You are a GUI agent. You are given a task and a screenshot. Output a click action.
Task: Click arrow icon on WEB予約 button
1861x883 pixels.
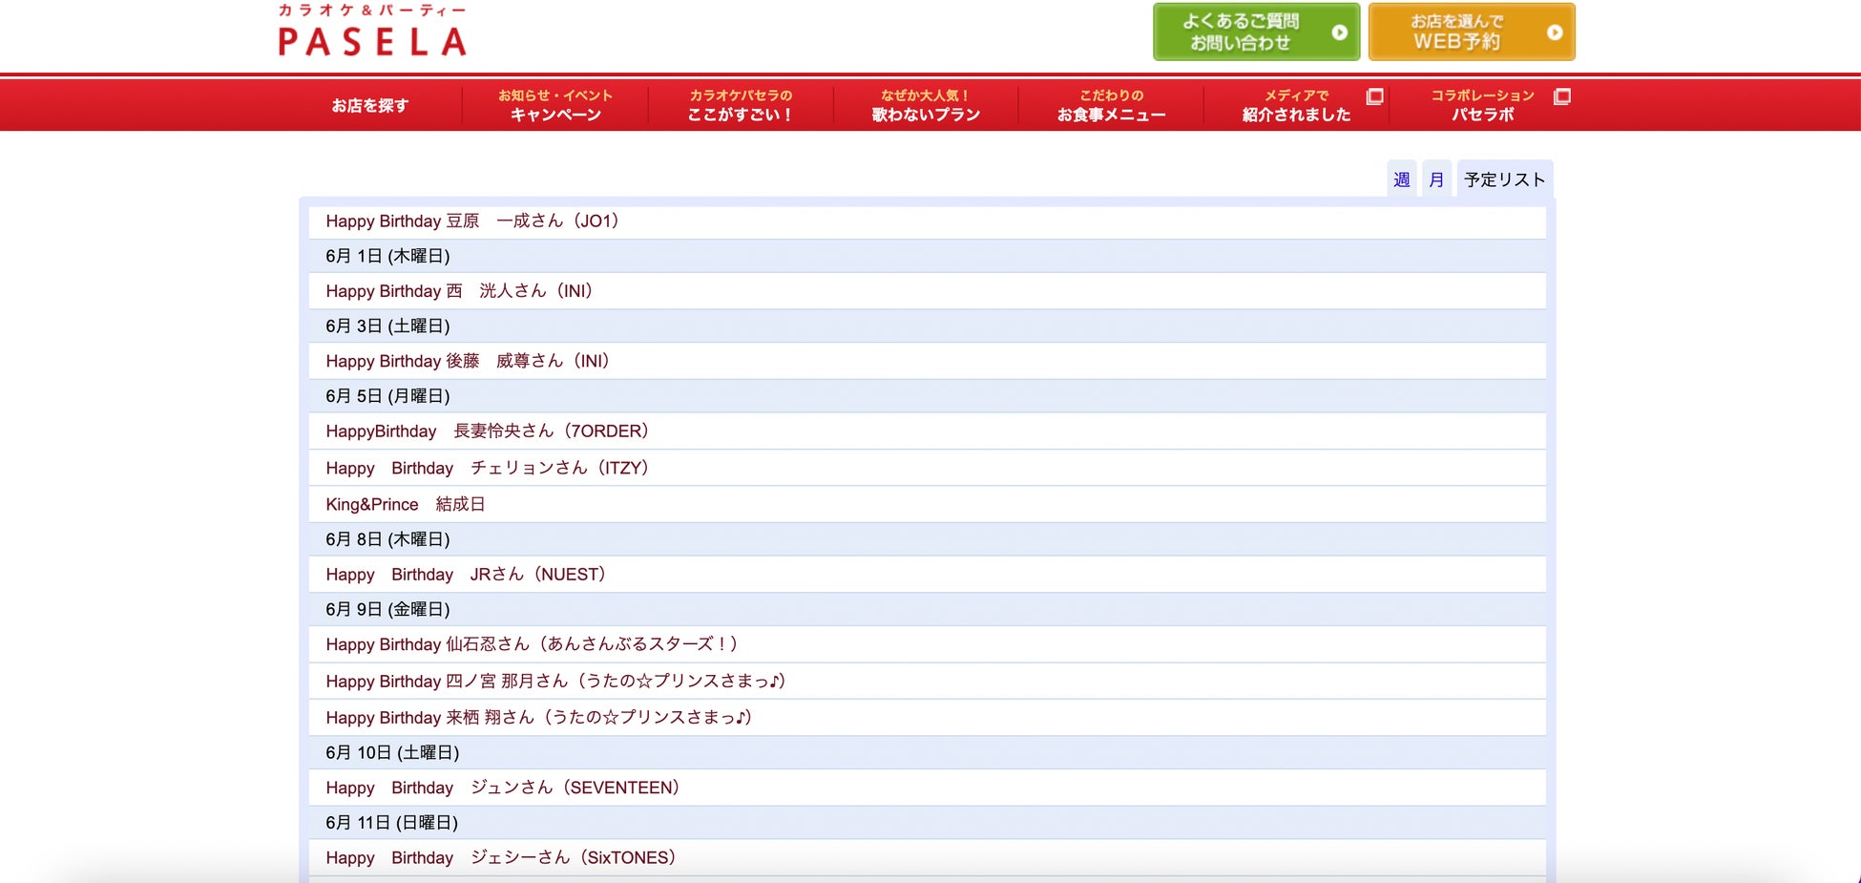click(x=1555, y=32)
